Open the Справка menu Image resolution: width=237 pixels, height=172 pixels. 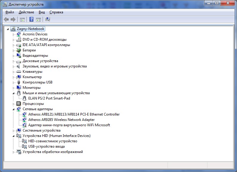56,12
